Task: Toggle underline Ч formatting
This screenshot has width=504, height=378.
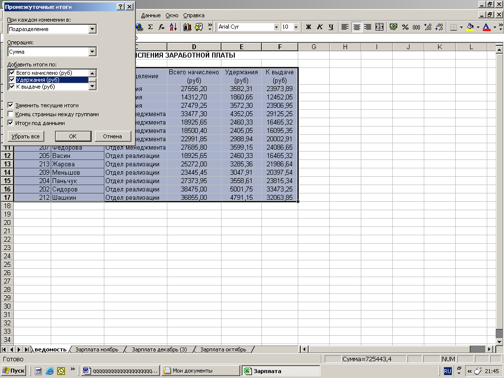Action: tap(331, 27)
